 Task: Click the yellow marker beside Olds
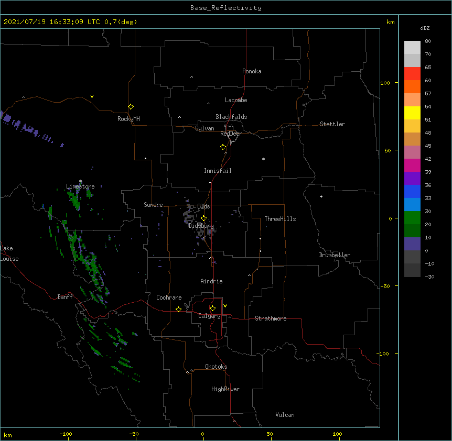(203, 218)
